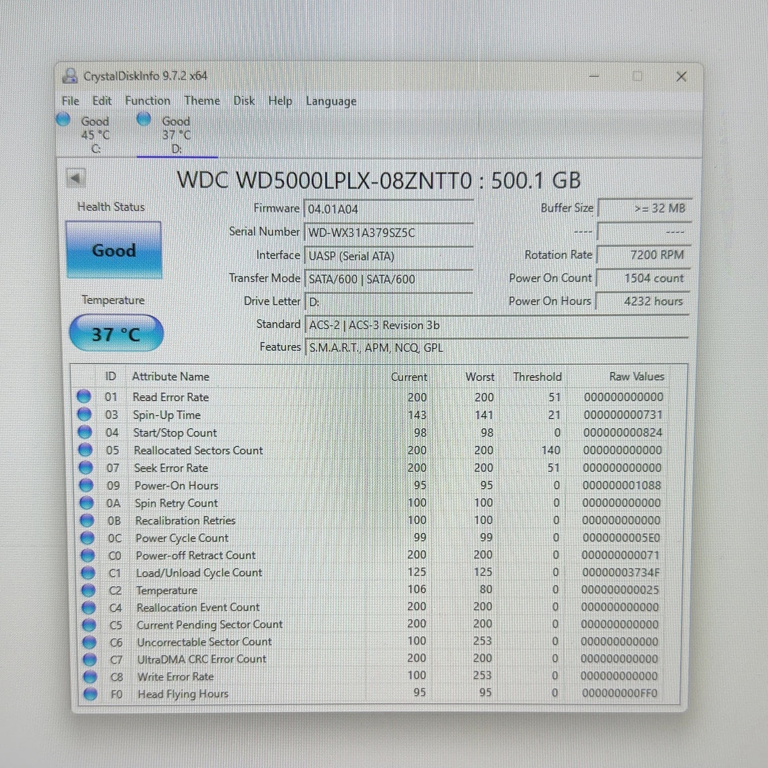
Task: Click status orb of Power-off Retract Count row
Action: 88,555
